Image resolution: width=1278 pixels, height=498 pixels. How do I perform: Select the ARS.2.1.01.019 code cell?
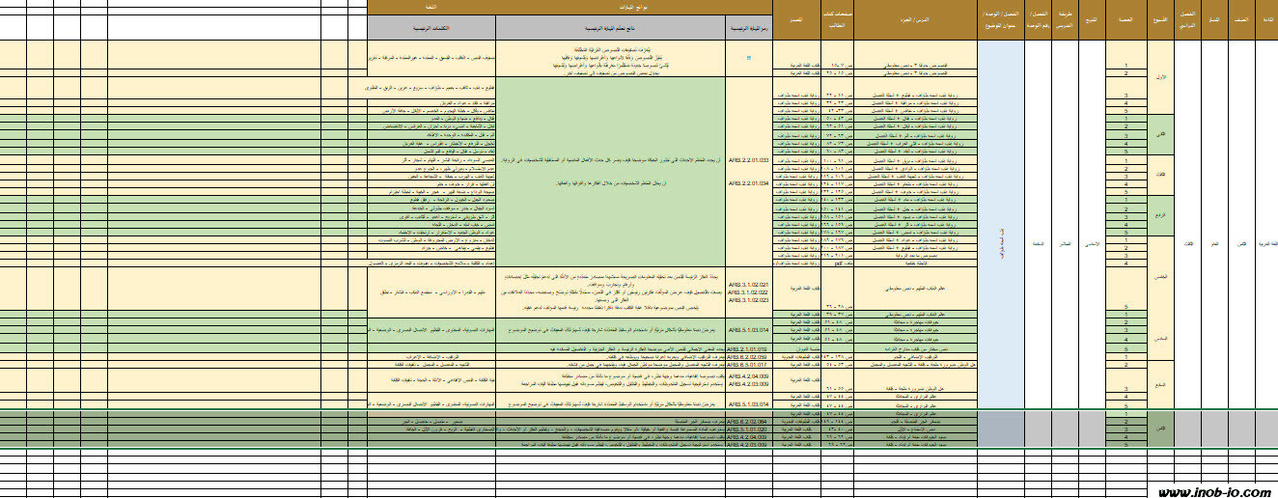[750, 348]
